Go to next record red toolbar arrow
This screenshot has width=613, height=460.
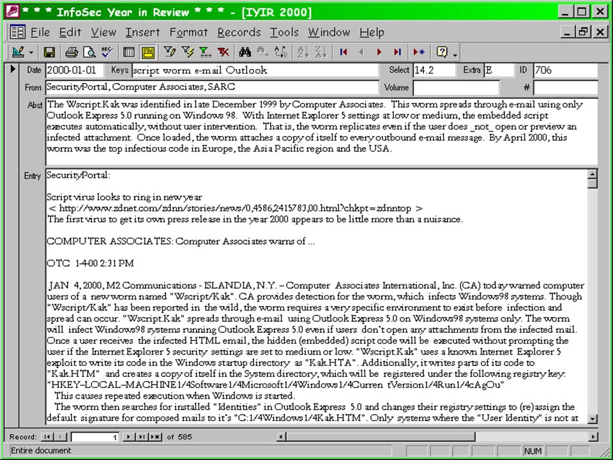(x=379, y=52)
